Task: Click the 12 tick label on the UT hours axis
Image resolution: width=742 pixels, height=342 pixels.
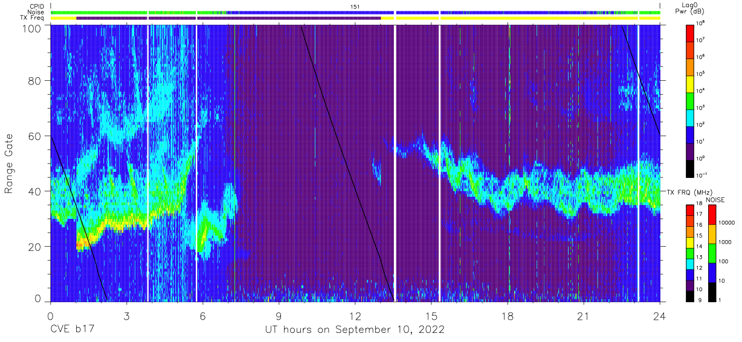Action: pyautogui.click(x=355, y=315)
